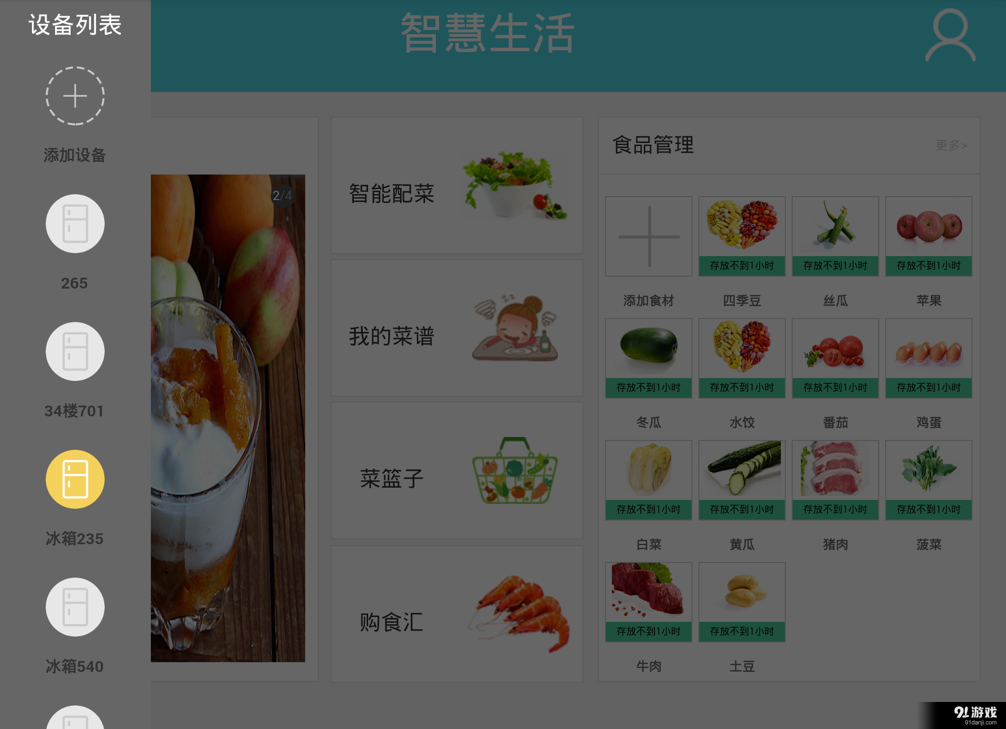
Task: Open the 菜篮子 basket card
Action: (x=457, y=470)
